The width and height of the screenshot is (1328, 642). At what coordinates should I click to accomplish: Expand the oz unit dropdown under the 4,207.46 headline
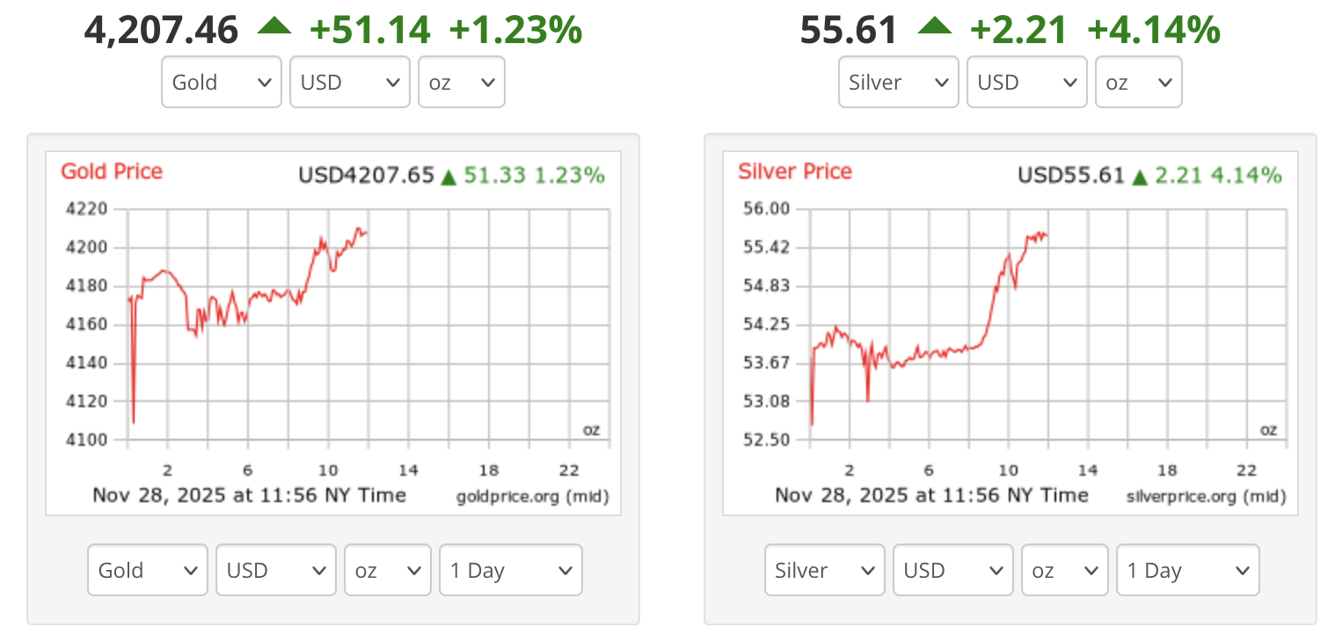(462, 83)
